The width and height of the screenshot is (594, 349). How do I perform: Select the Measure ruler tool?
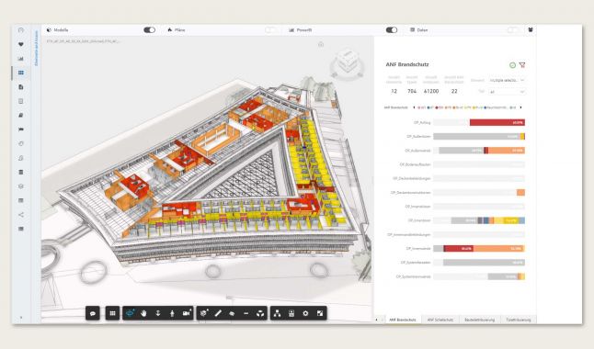[218, 313]
